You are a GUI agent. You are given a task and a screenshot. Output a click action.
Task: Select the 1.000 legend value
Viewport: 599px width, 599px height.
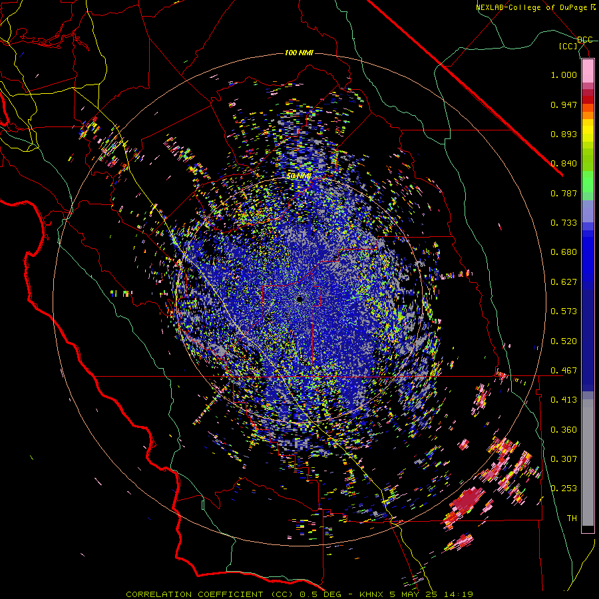click(x=564, y=75)
